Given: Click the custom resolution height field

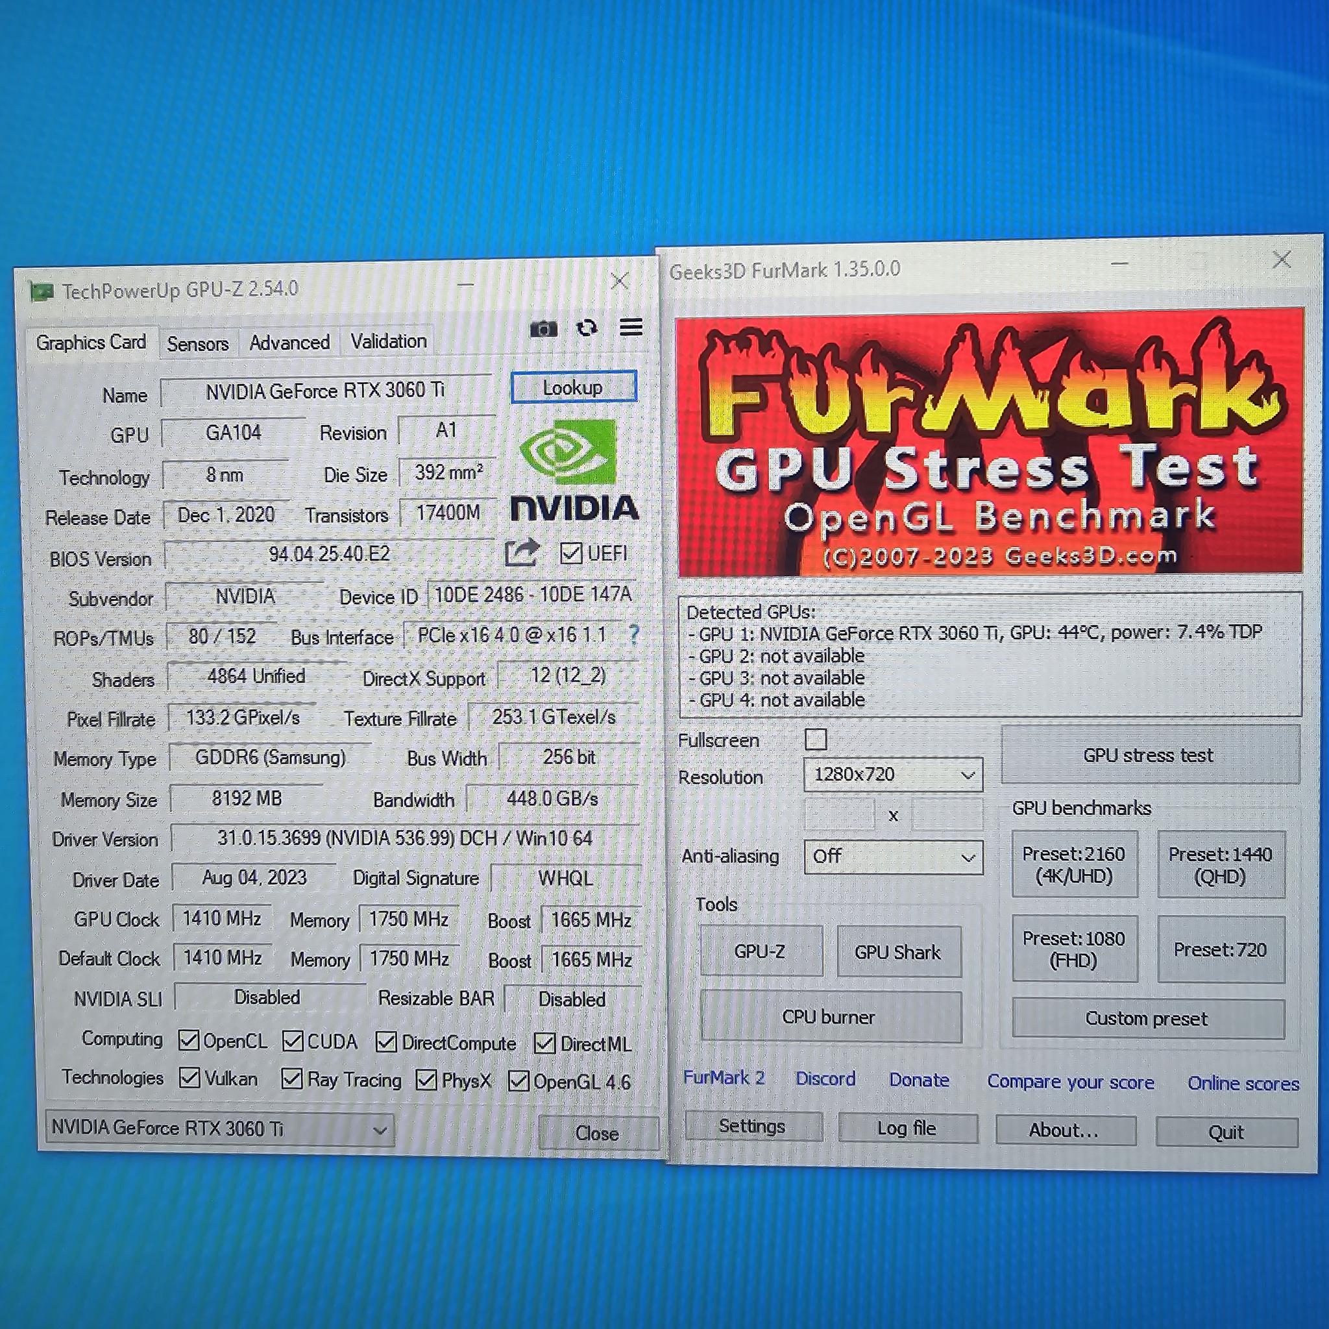Looking at the screenshot, I should [x=948, y=816].
